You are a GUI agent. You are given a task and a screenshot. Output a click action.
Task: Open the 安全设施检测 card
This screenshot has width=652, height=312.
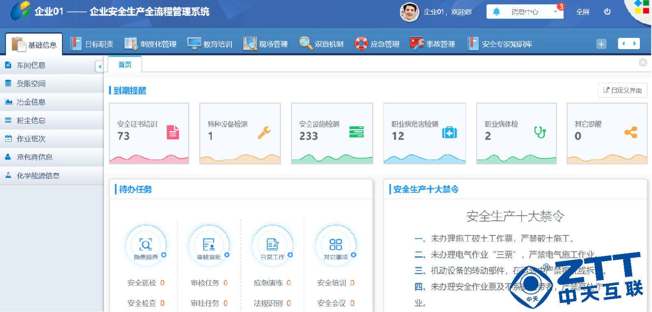tap(332, 134)
